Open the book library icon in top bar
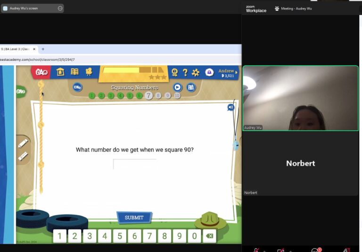 [x=74, y=72]
